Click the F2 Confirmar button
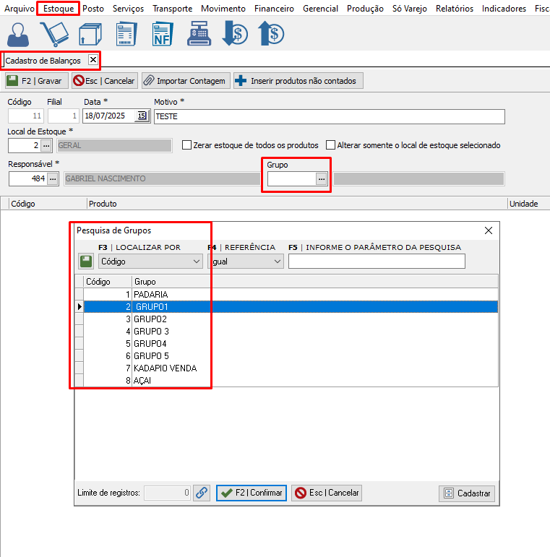The width and height of the screenshot is (550, 557). (x=252, y=493)
